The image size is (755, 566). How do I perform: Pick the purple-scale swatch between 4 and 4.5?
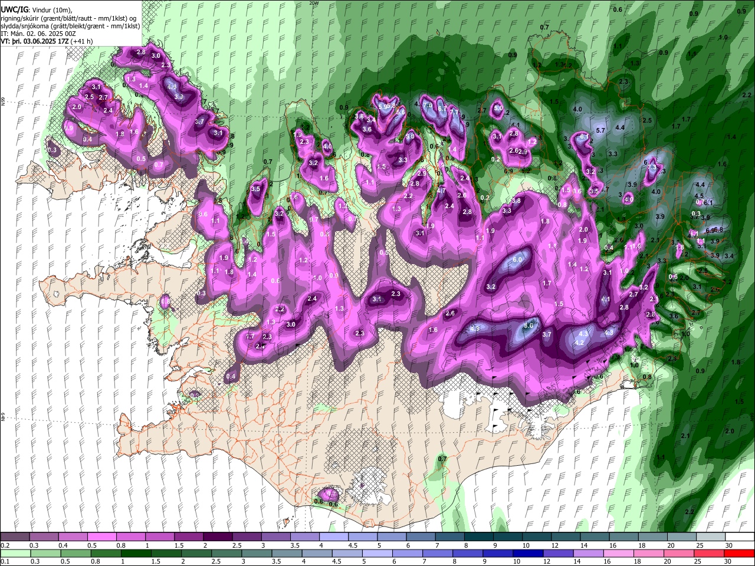(333, 537)
